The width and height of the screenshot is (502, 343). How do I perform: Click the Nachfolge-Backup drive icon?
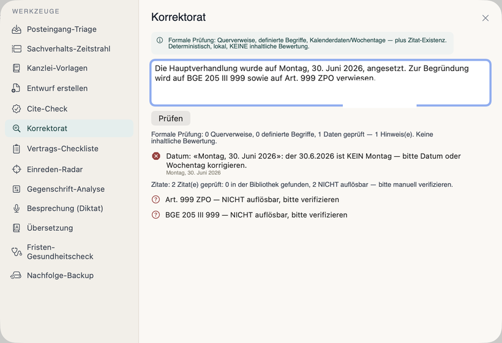(16, 276)
